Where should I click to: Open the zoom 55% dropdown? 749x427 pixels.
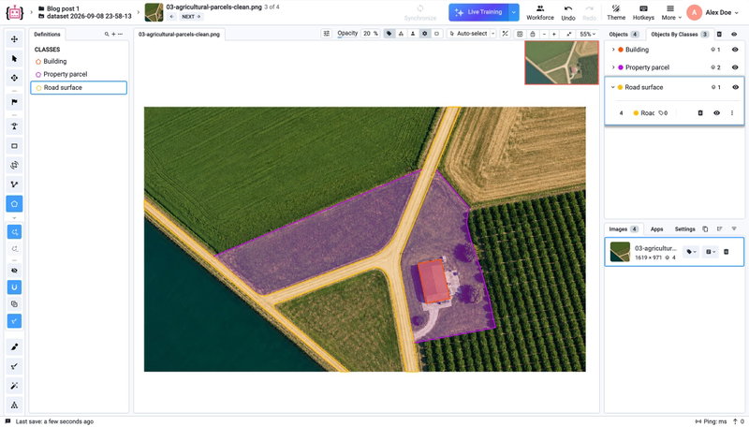click(588, 34)
